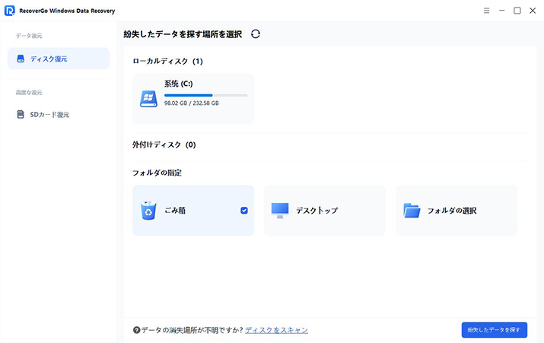
Task: Select the ごみ箱 card label
Action: point(175,211)
